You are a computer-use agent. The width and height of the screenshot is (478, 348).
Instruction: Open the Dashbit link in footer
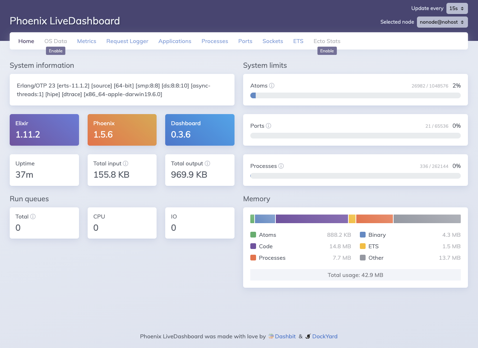pyautogui.click(x=285, y=337)
